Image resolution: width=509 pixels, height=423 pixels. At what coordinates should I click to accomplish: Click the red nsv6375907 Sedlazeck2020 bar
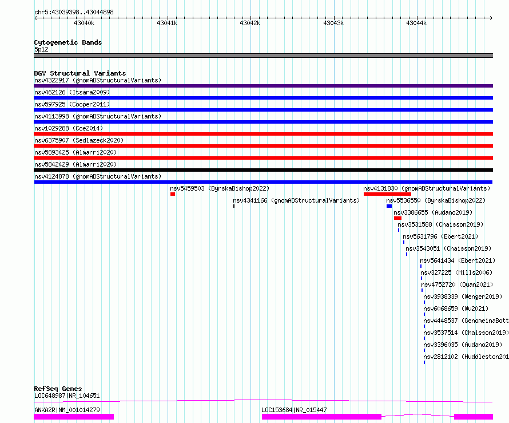coord(263,146)
